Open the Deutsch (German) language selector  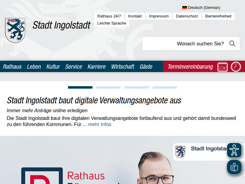(201, 8)
